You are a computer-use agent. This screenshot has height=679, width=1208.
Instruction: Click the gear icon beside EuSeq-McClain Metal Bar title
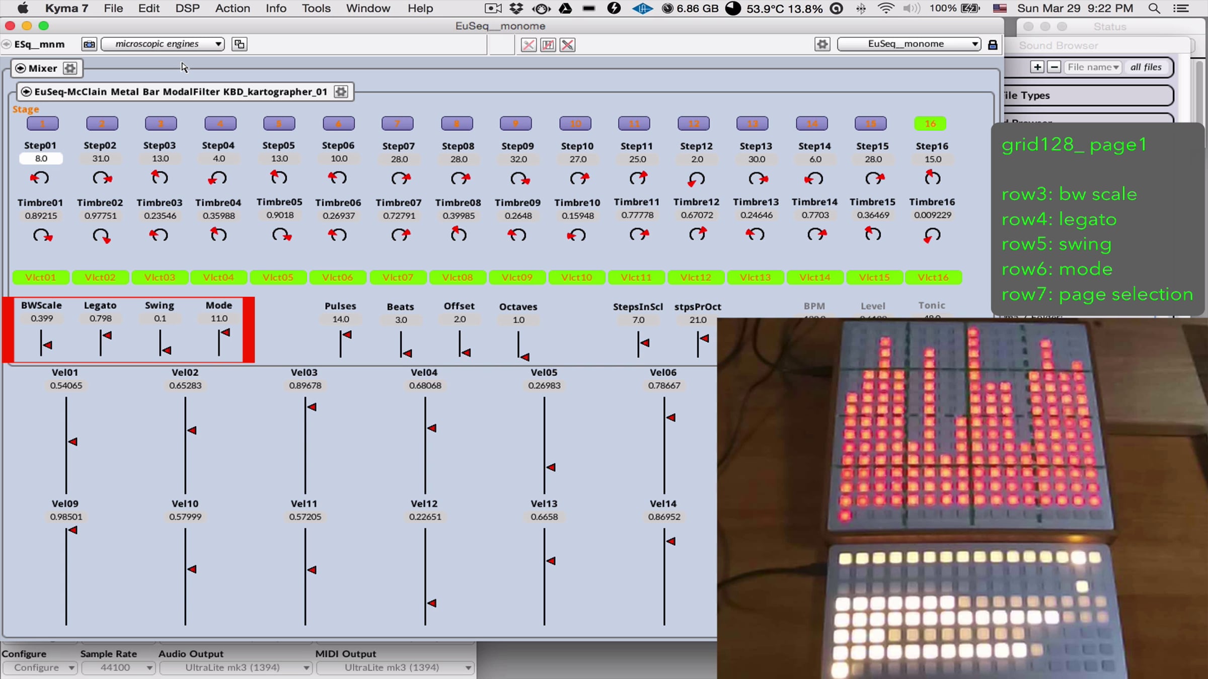point(341,92)
